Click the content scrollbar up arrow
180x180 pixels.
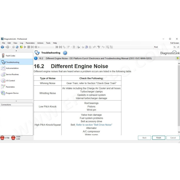point(179,64)
